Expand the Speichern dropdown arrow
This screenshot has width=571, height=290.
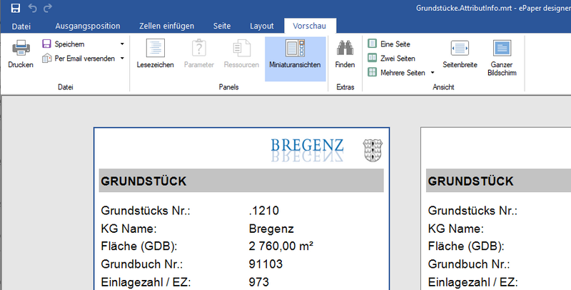click(122, 44)
